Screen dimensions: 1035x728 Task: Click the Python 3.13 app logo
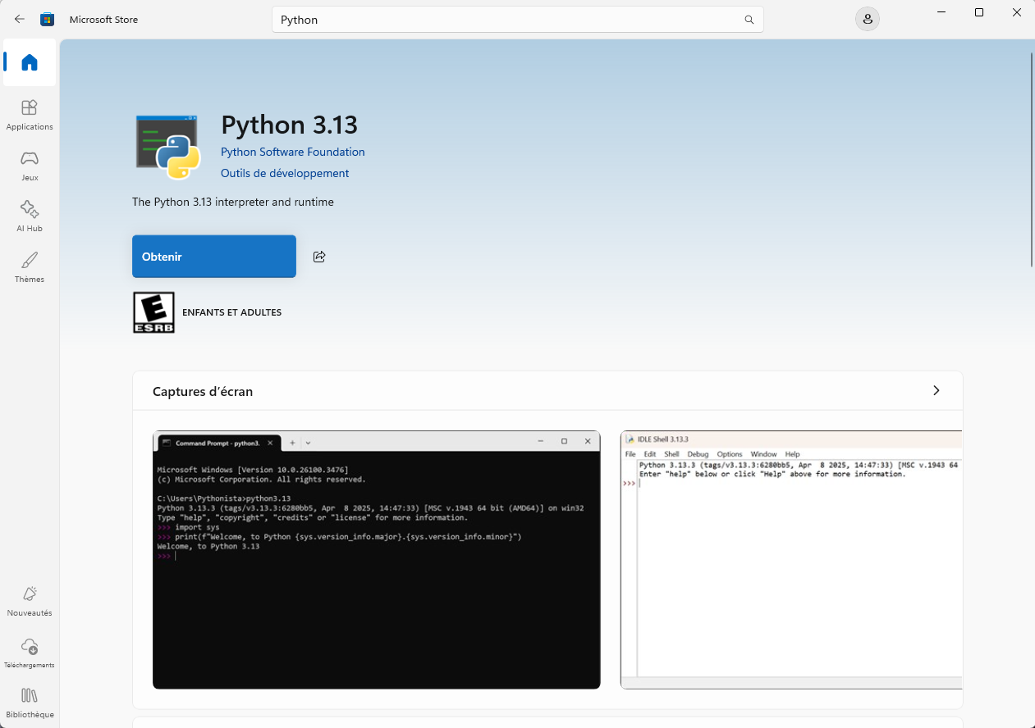click(167, 146)
